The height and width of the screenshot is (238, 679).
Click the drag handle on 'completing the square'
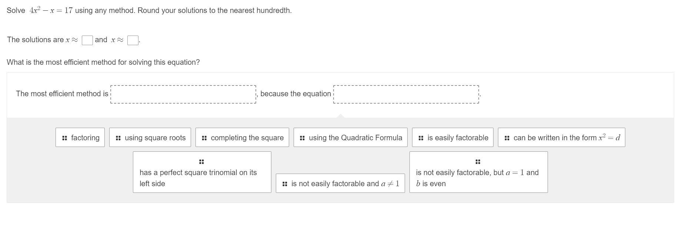tap(204, 138)
